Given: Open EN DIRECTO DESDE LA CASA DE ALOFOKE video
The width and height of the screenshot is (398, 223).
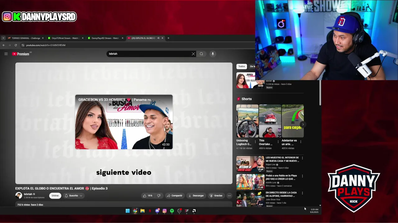Looking at the screenshot, I should pos(250,199).
